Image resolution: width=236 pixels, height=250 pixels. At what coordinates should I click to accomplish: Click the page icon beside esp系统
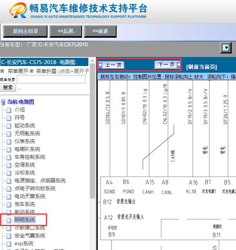pos(9,244)
